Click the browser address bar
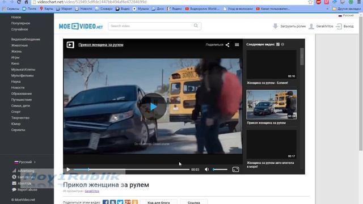 pyautogui.click(x=171, y=2)
